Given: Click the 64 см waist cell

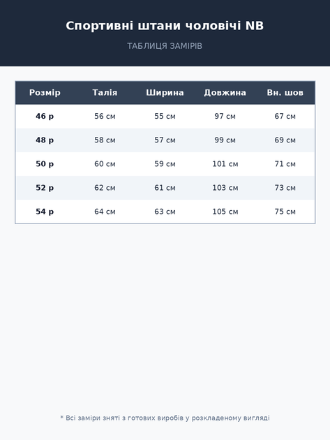Looking at the screenshot, I should (x=105, y=212).
